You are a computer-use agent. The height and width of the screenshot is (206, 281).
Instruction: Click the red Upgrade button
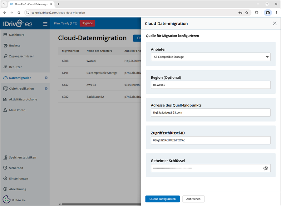pyautogui.click(x=87, y=23)
